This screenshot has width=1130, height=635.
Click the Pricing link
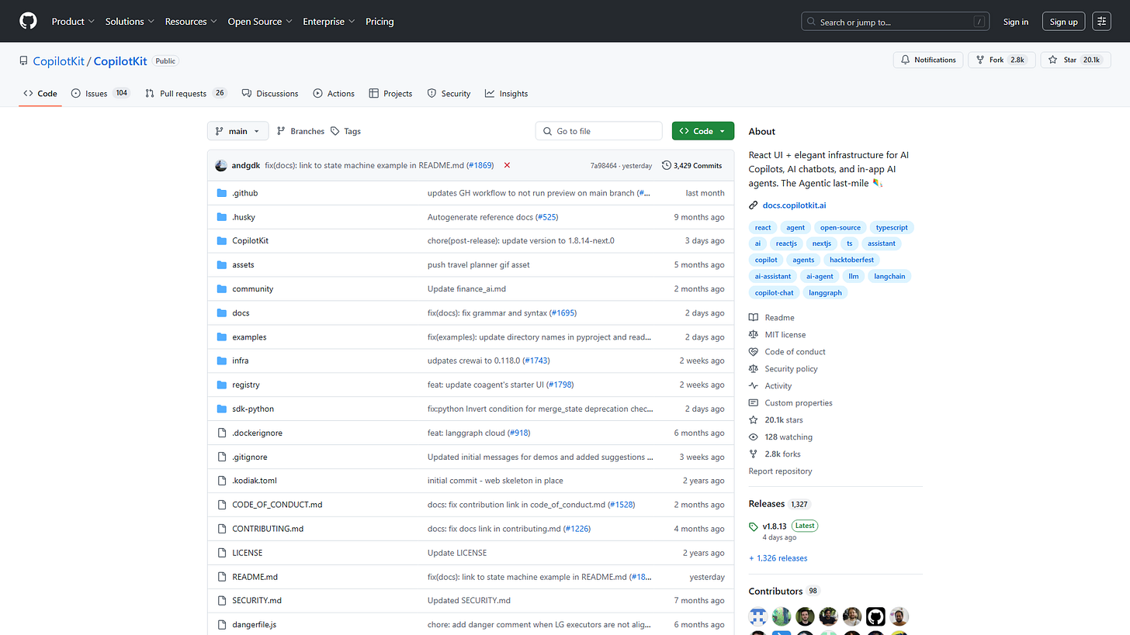click(x=380, y=22)
